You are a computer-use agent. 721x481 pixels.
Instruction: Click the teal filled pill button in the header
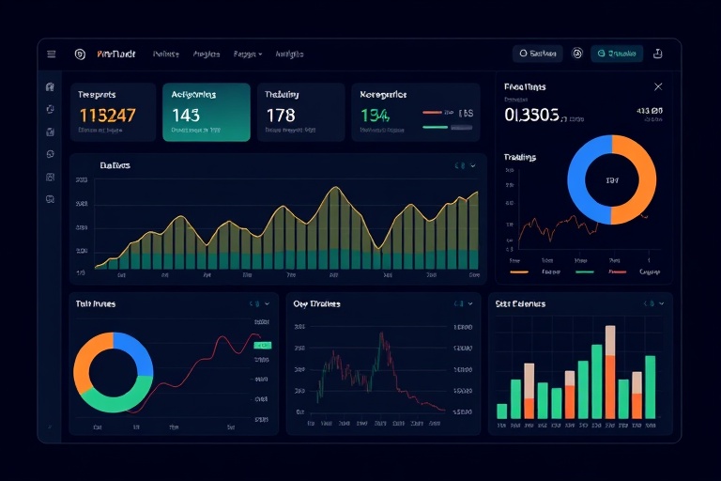click(617, 54)
